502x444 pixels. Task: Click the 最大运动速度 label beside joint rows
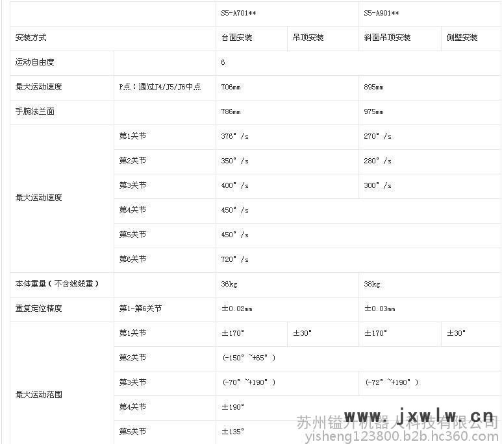coord(38,198)
